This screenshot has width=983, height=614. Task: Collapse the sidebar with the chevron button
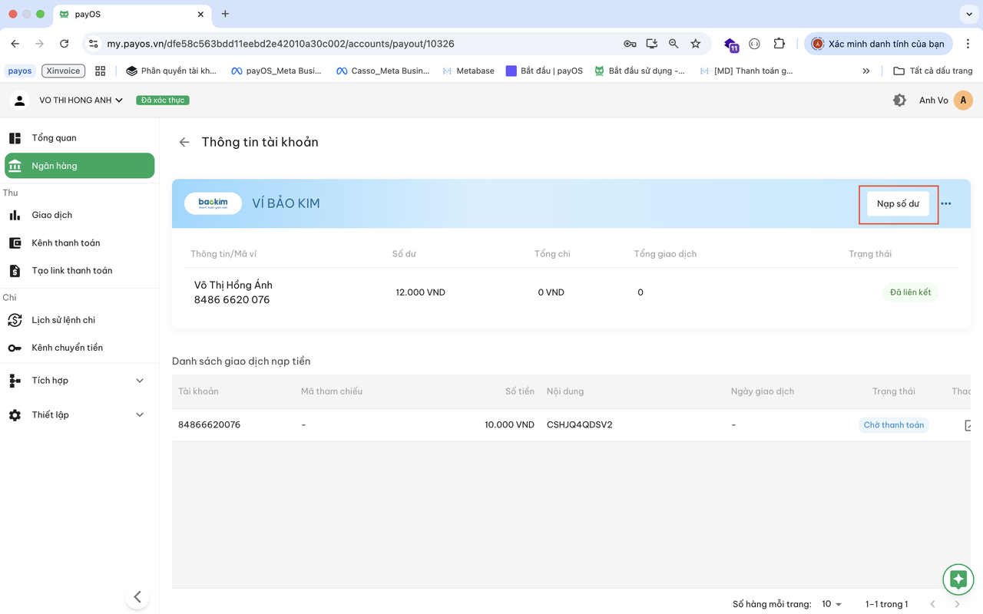[137, 597]
